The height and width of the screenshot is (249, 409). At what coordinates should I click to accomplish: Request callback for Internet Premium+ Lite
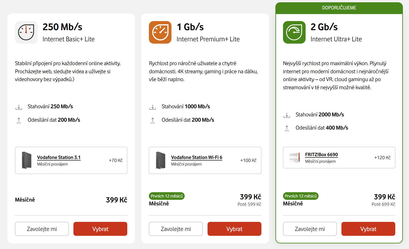click(x=176, y=229)
